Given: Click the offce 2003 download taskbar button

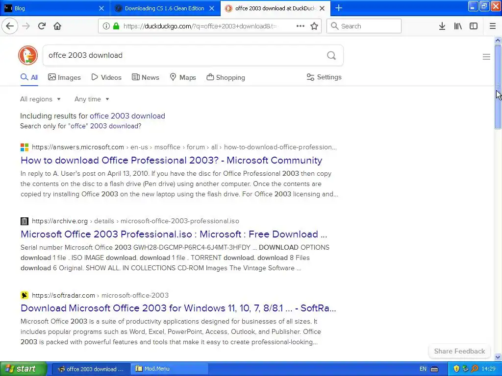Looking at the screenshot, I should click(x=91, y=369).
